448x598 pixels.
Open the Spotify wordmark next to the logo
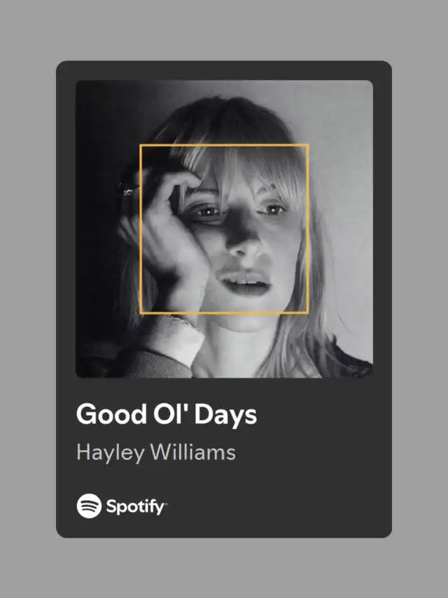coord(135,507)
